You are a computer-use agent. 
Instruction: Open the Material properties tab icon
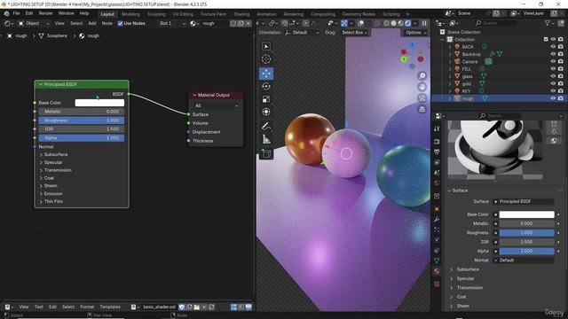(437, 271)
